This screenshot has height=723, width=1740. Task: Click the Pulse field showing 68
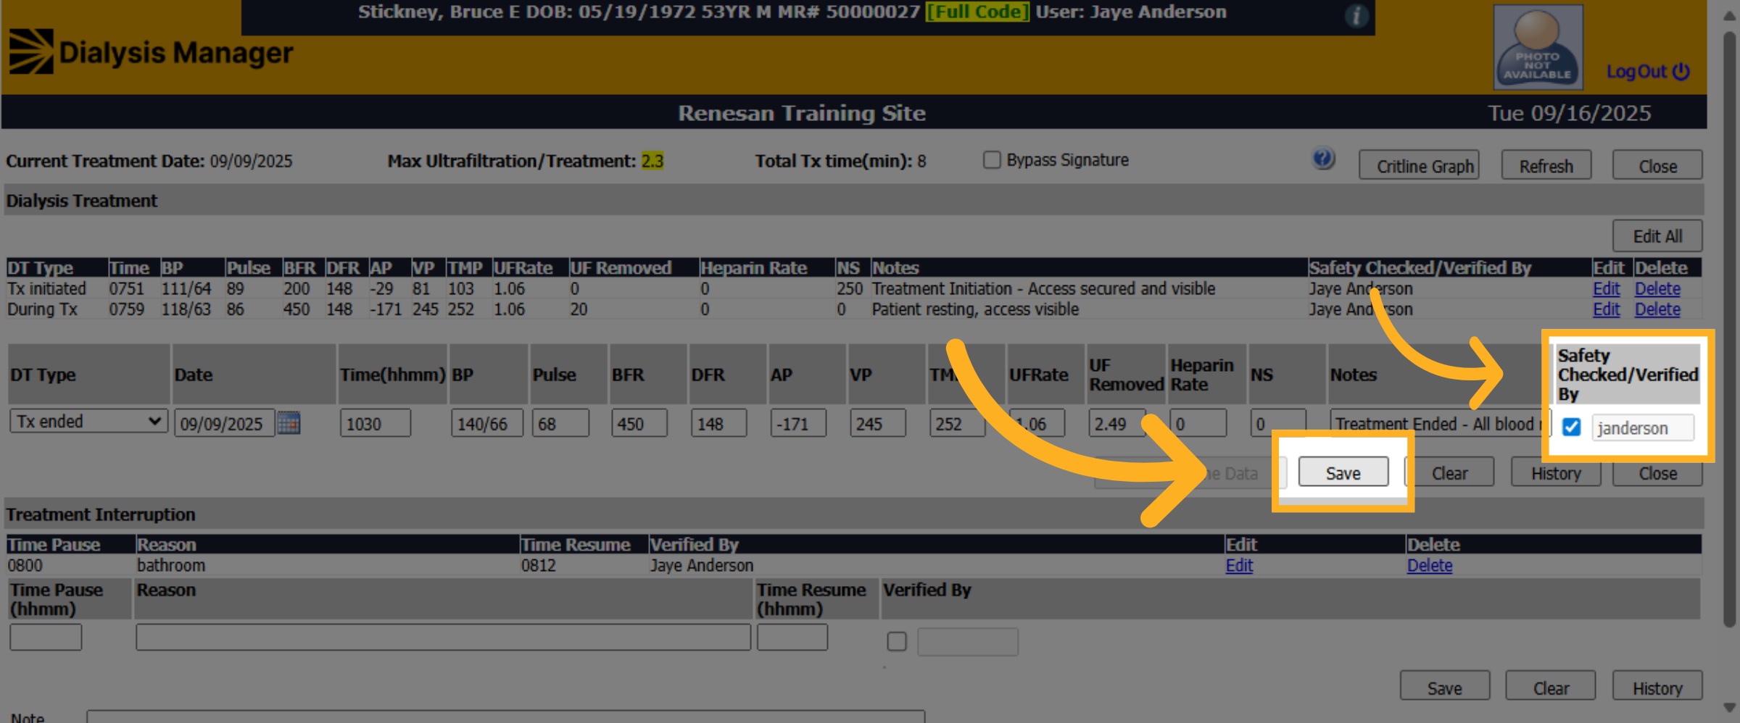[560, 423]
